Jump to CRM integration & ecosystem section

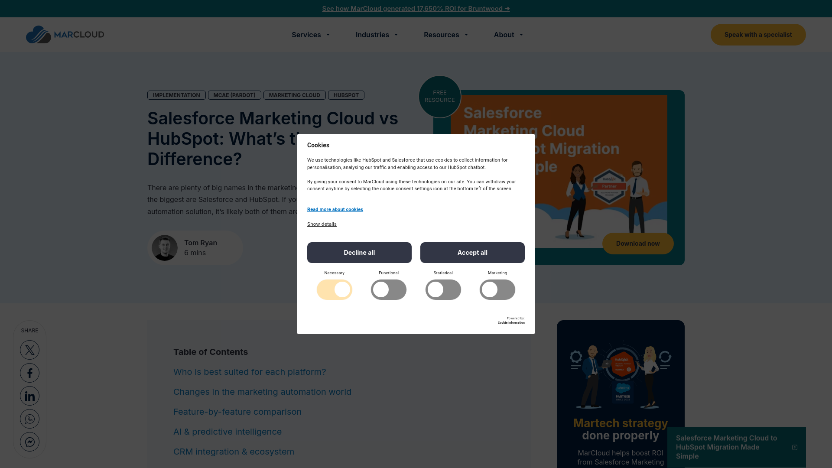234,452
